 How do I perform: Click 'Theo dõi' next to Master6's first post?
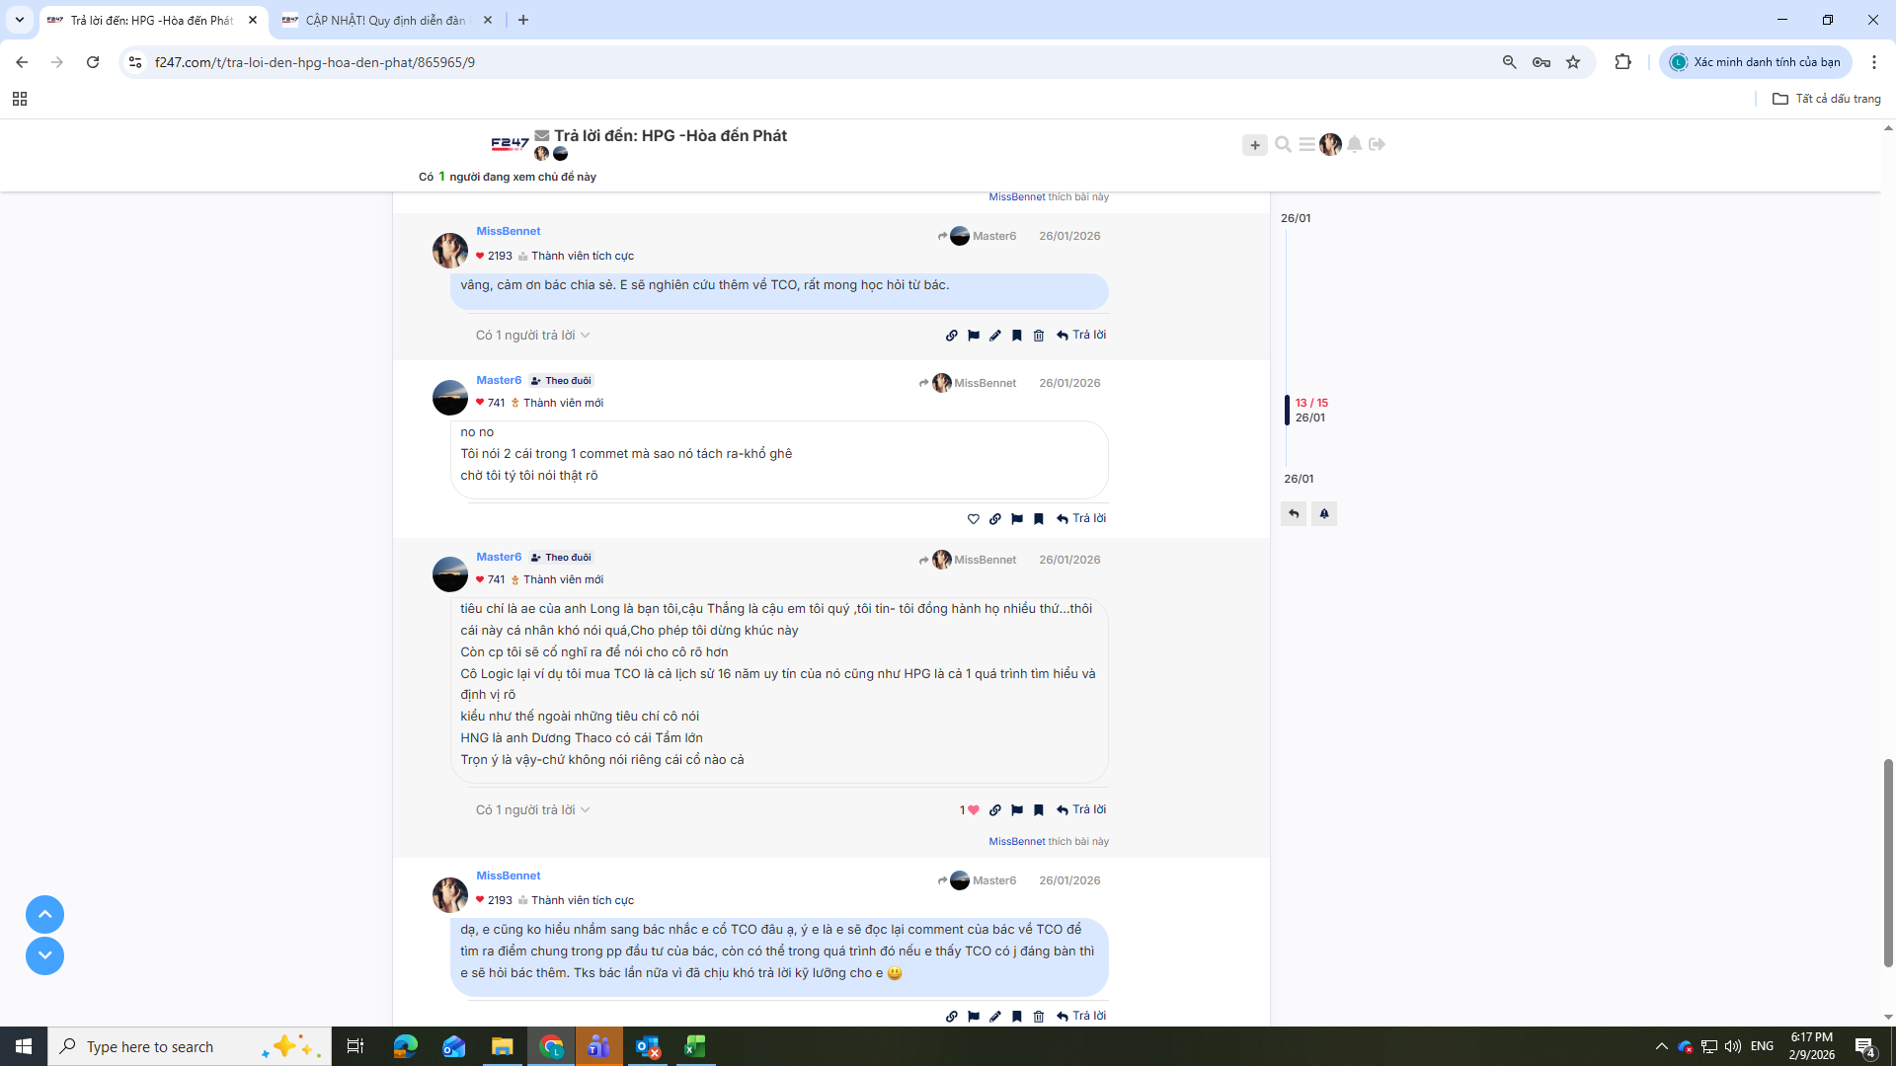click(561, 381)
